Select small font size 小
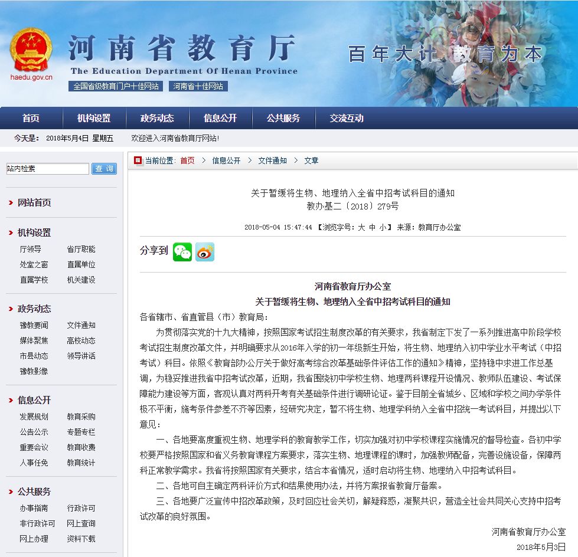The width and height of the screenshot is (578, 557). click(383, 227)
